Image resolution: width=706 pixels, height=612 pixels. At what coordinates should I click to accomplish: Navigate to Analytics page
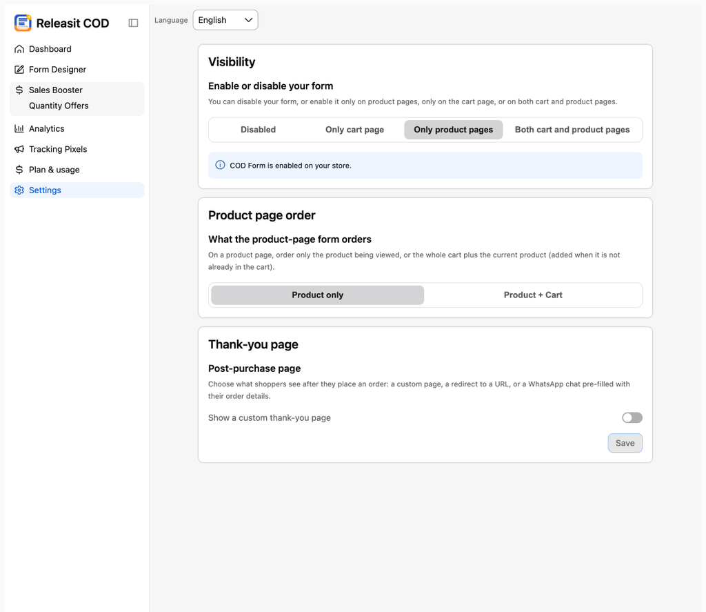pos(77,128)
